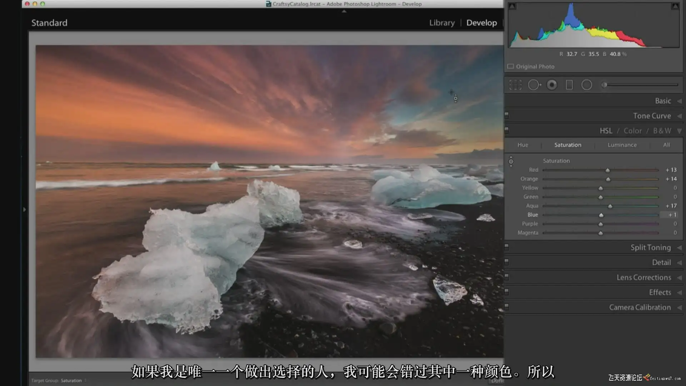Viewport: 686px width, 386px height.
Task: Click the Saturation targeted adjustment tool
Action: click(x=511, y=162)
